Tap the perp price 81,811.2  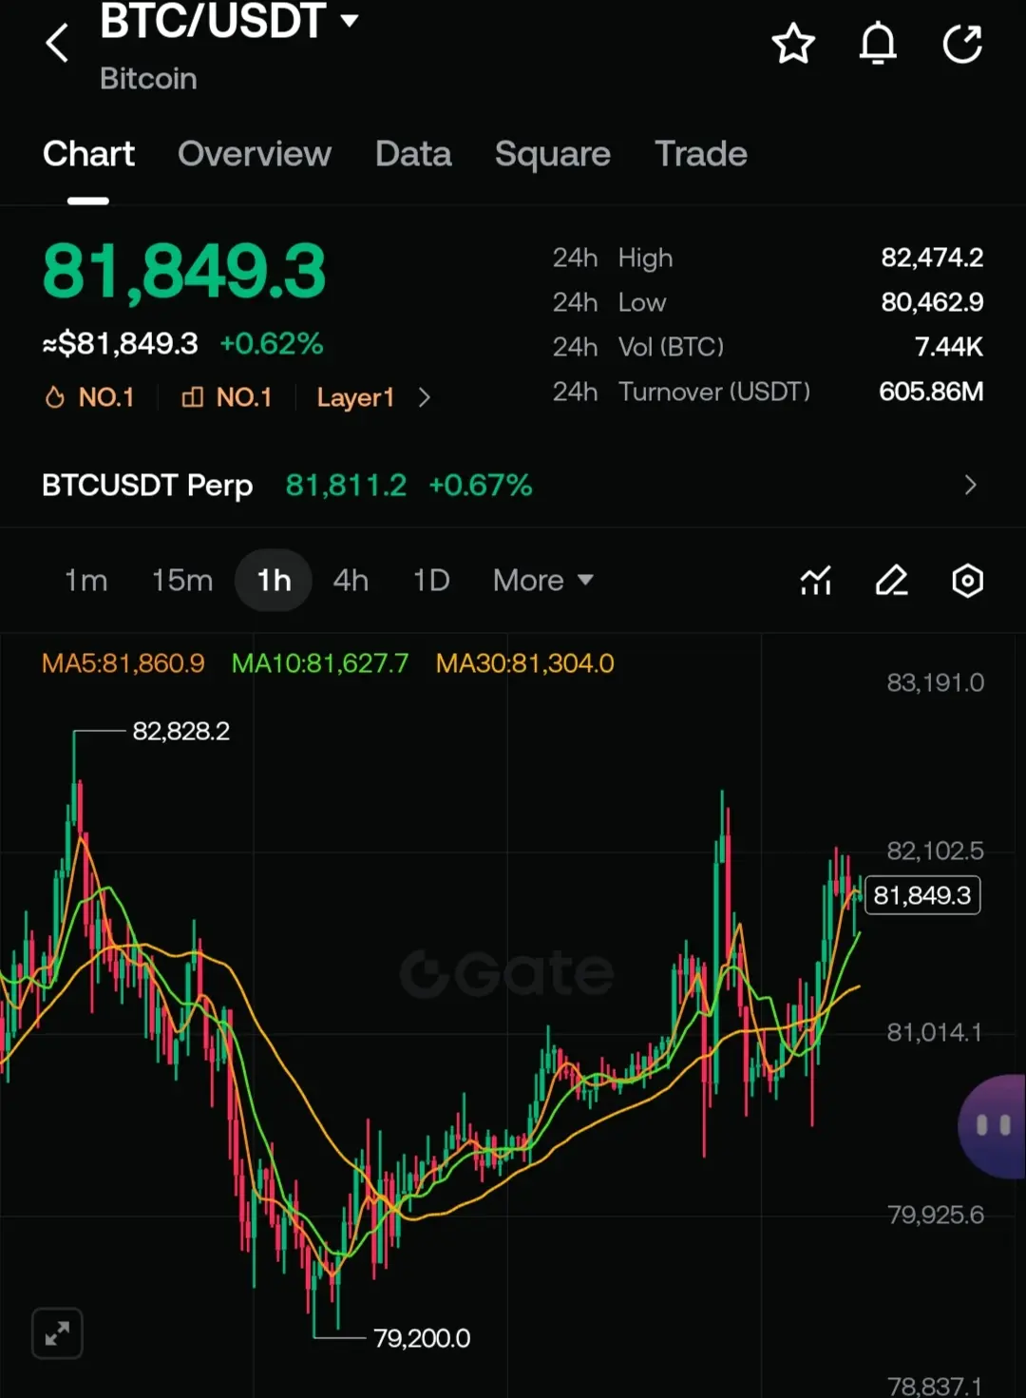[346, 486]
